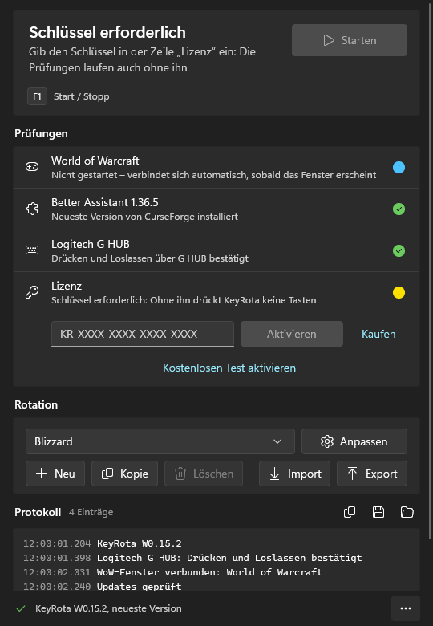Image resolution: width=433 pixels, height=626 pixels.
Task: Click '4 Einträge' count label
Action: click(91, 512)
